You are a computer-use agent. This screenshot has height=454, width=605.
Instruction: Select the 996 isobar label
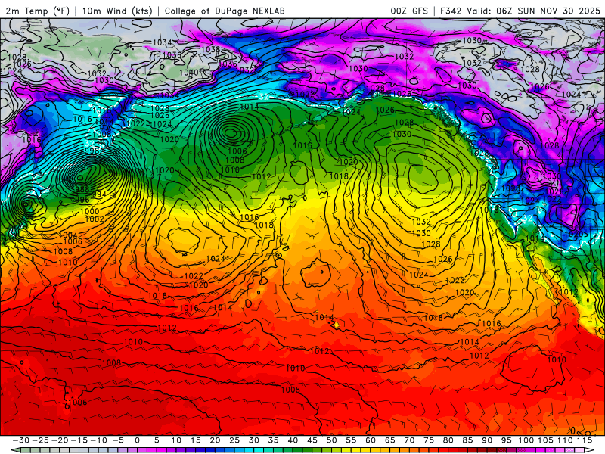[x=82, y=200]
